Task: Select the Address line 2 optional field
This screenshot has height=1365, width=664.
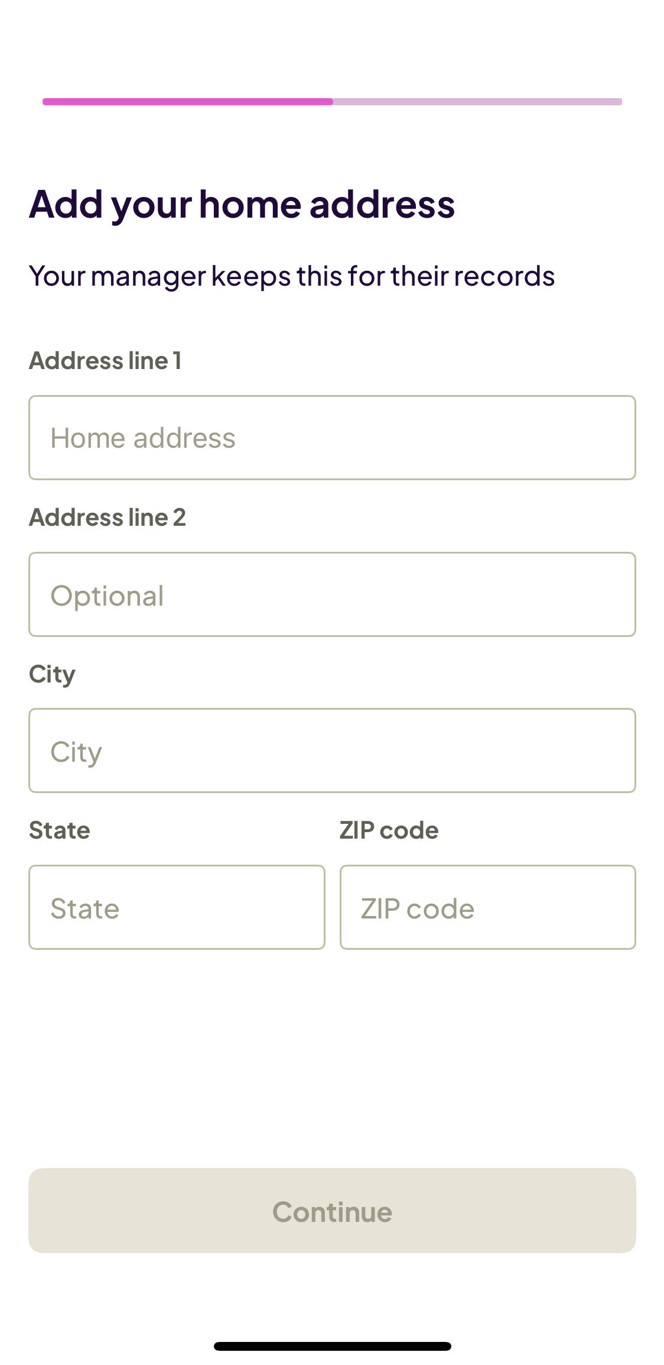Action: click(332, 594)
